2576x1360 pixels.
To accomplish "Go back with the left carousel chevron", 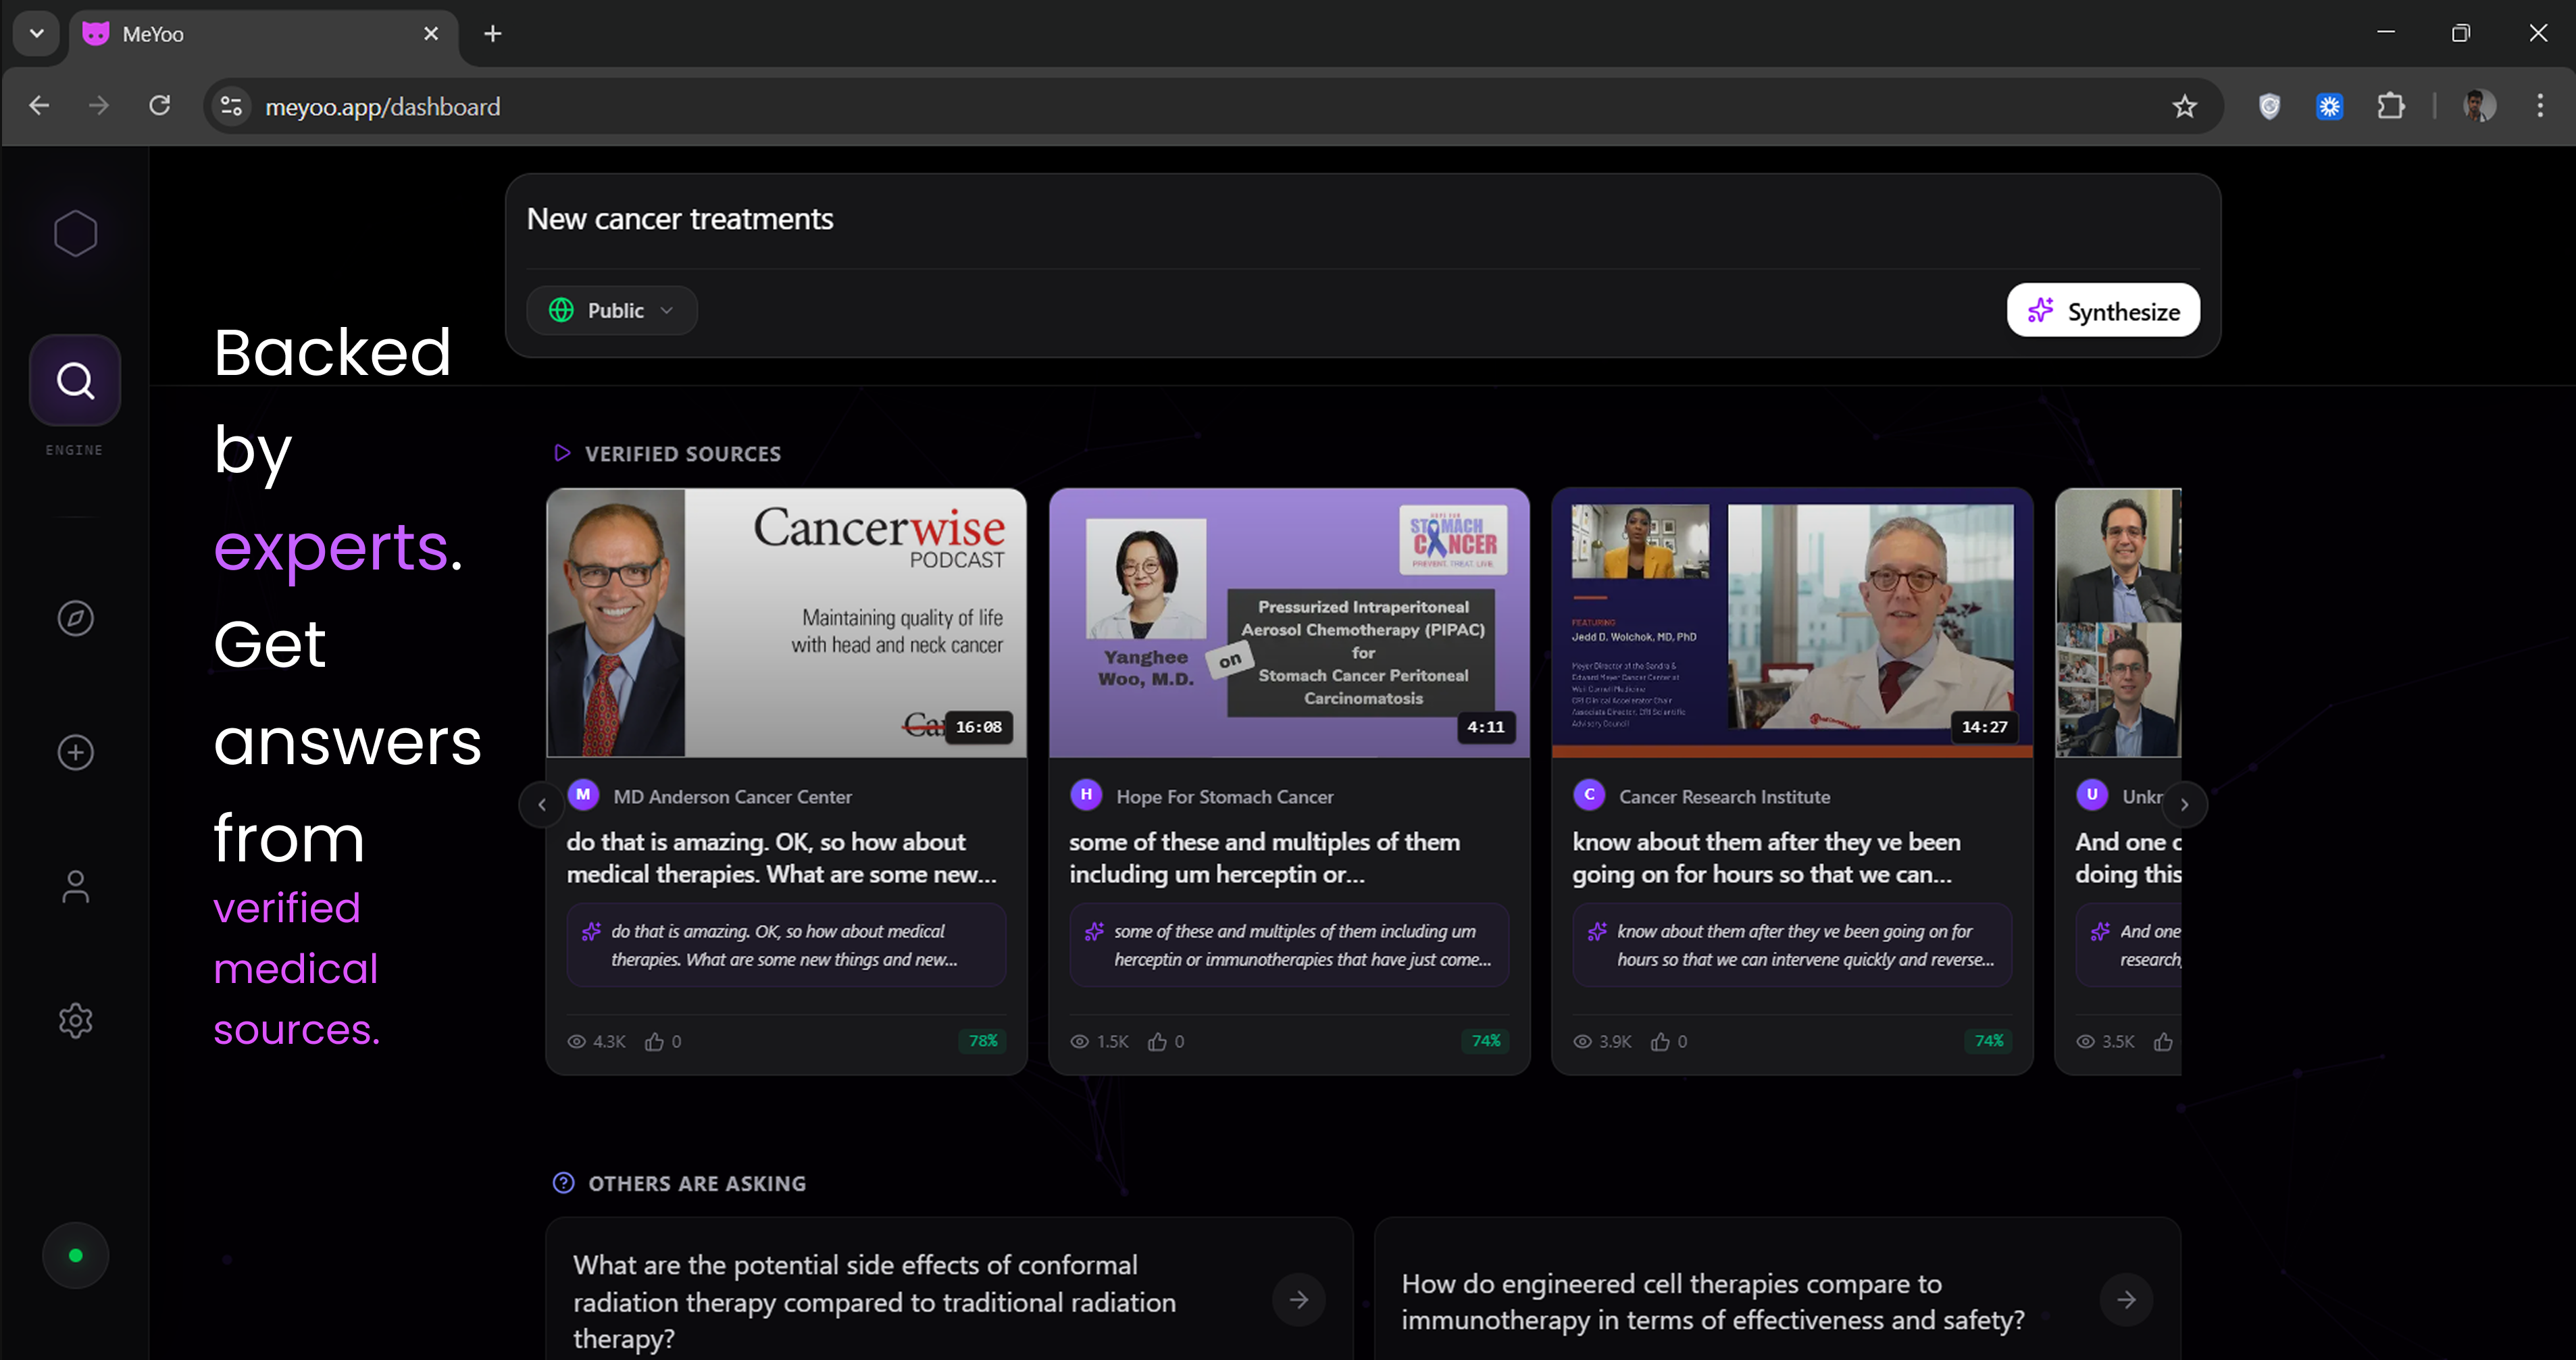I will point(541,805).
